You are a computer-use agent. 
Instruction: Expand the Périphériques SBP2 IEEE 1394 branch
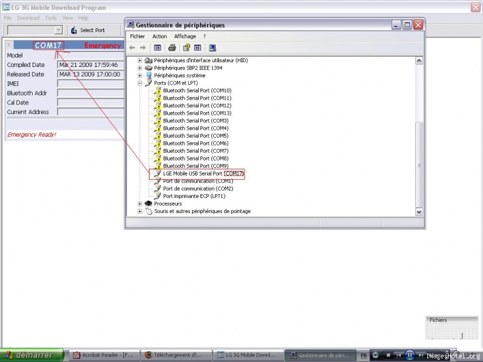click(139, 68)
